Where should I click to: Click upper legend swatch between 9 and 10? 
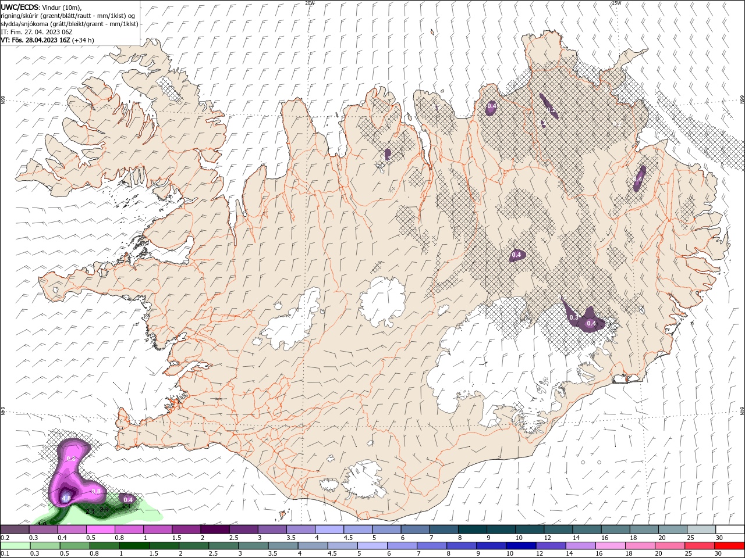pyautogui.click(x=501, y=530)
